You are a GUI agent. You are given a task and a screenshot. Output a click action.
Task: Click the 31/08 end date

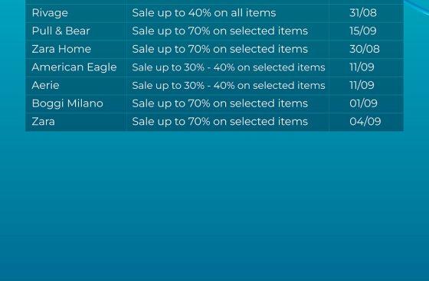click(x=363, y=13)
